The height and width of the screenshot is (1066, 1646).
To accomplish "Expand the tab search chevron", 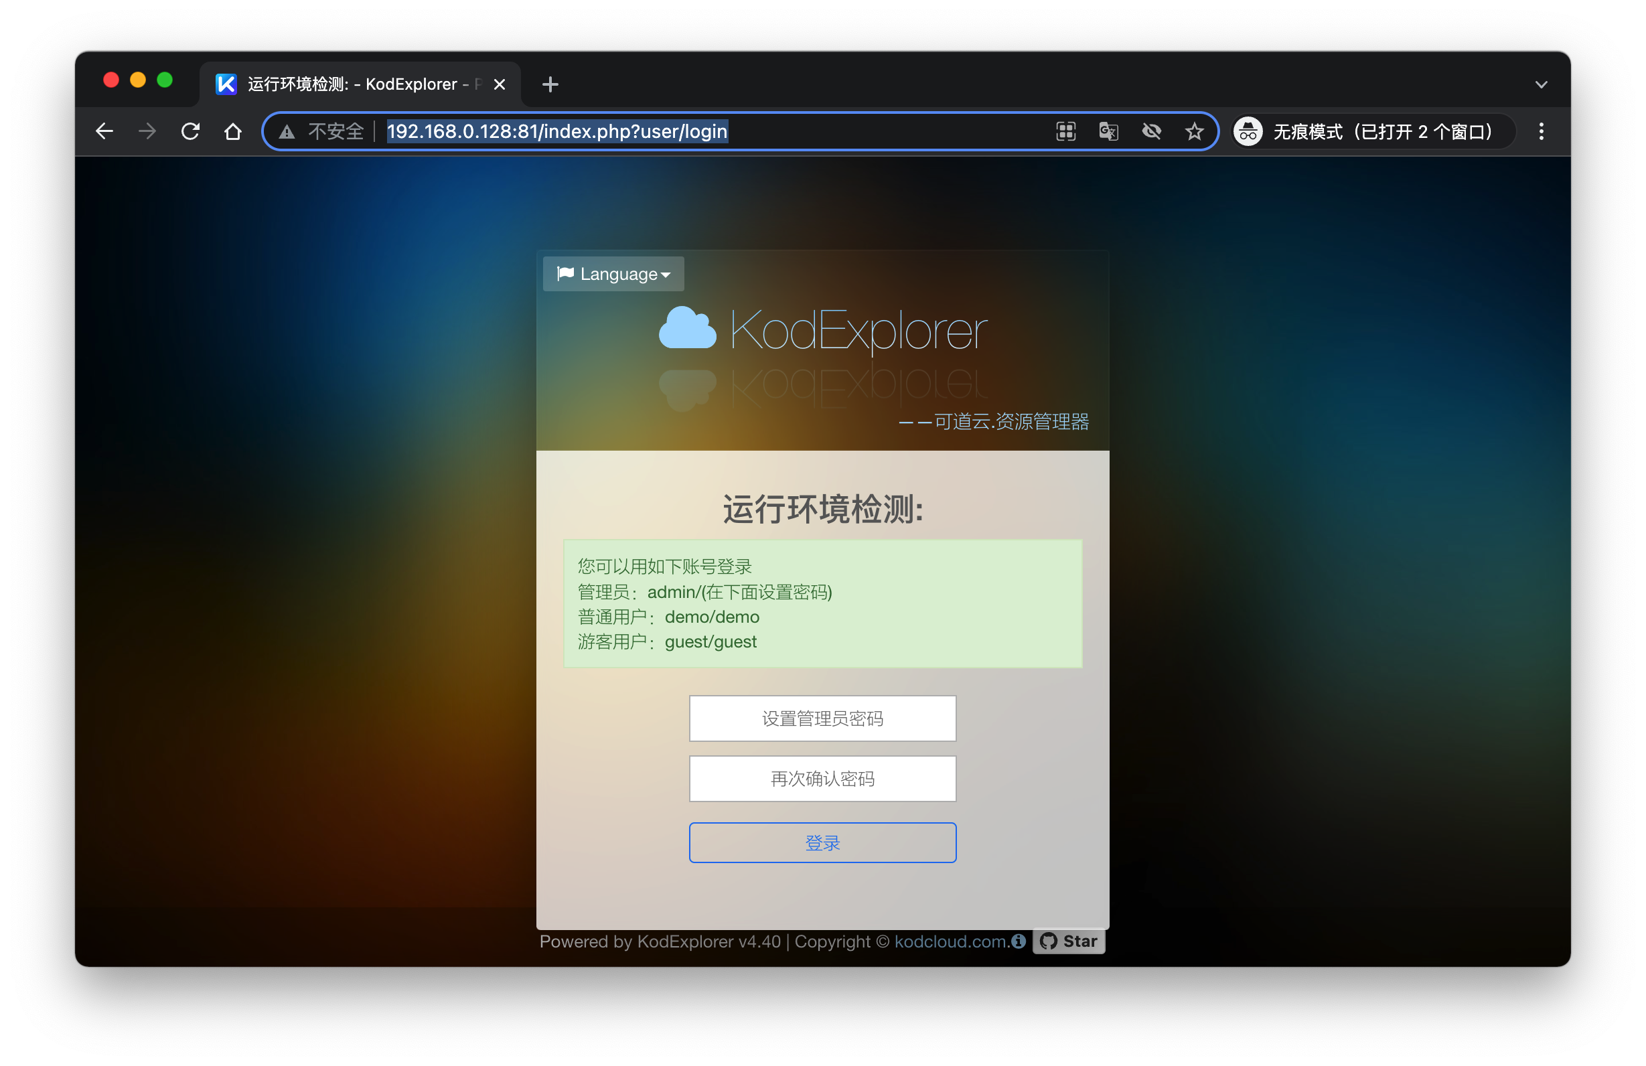I will [x=1541, y=84].
